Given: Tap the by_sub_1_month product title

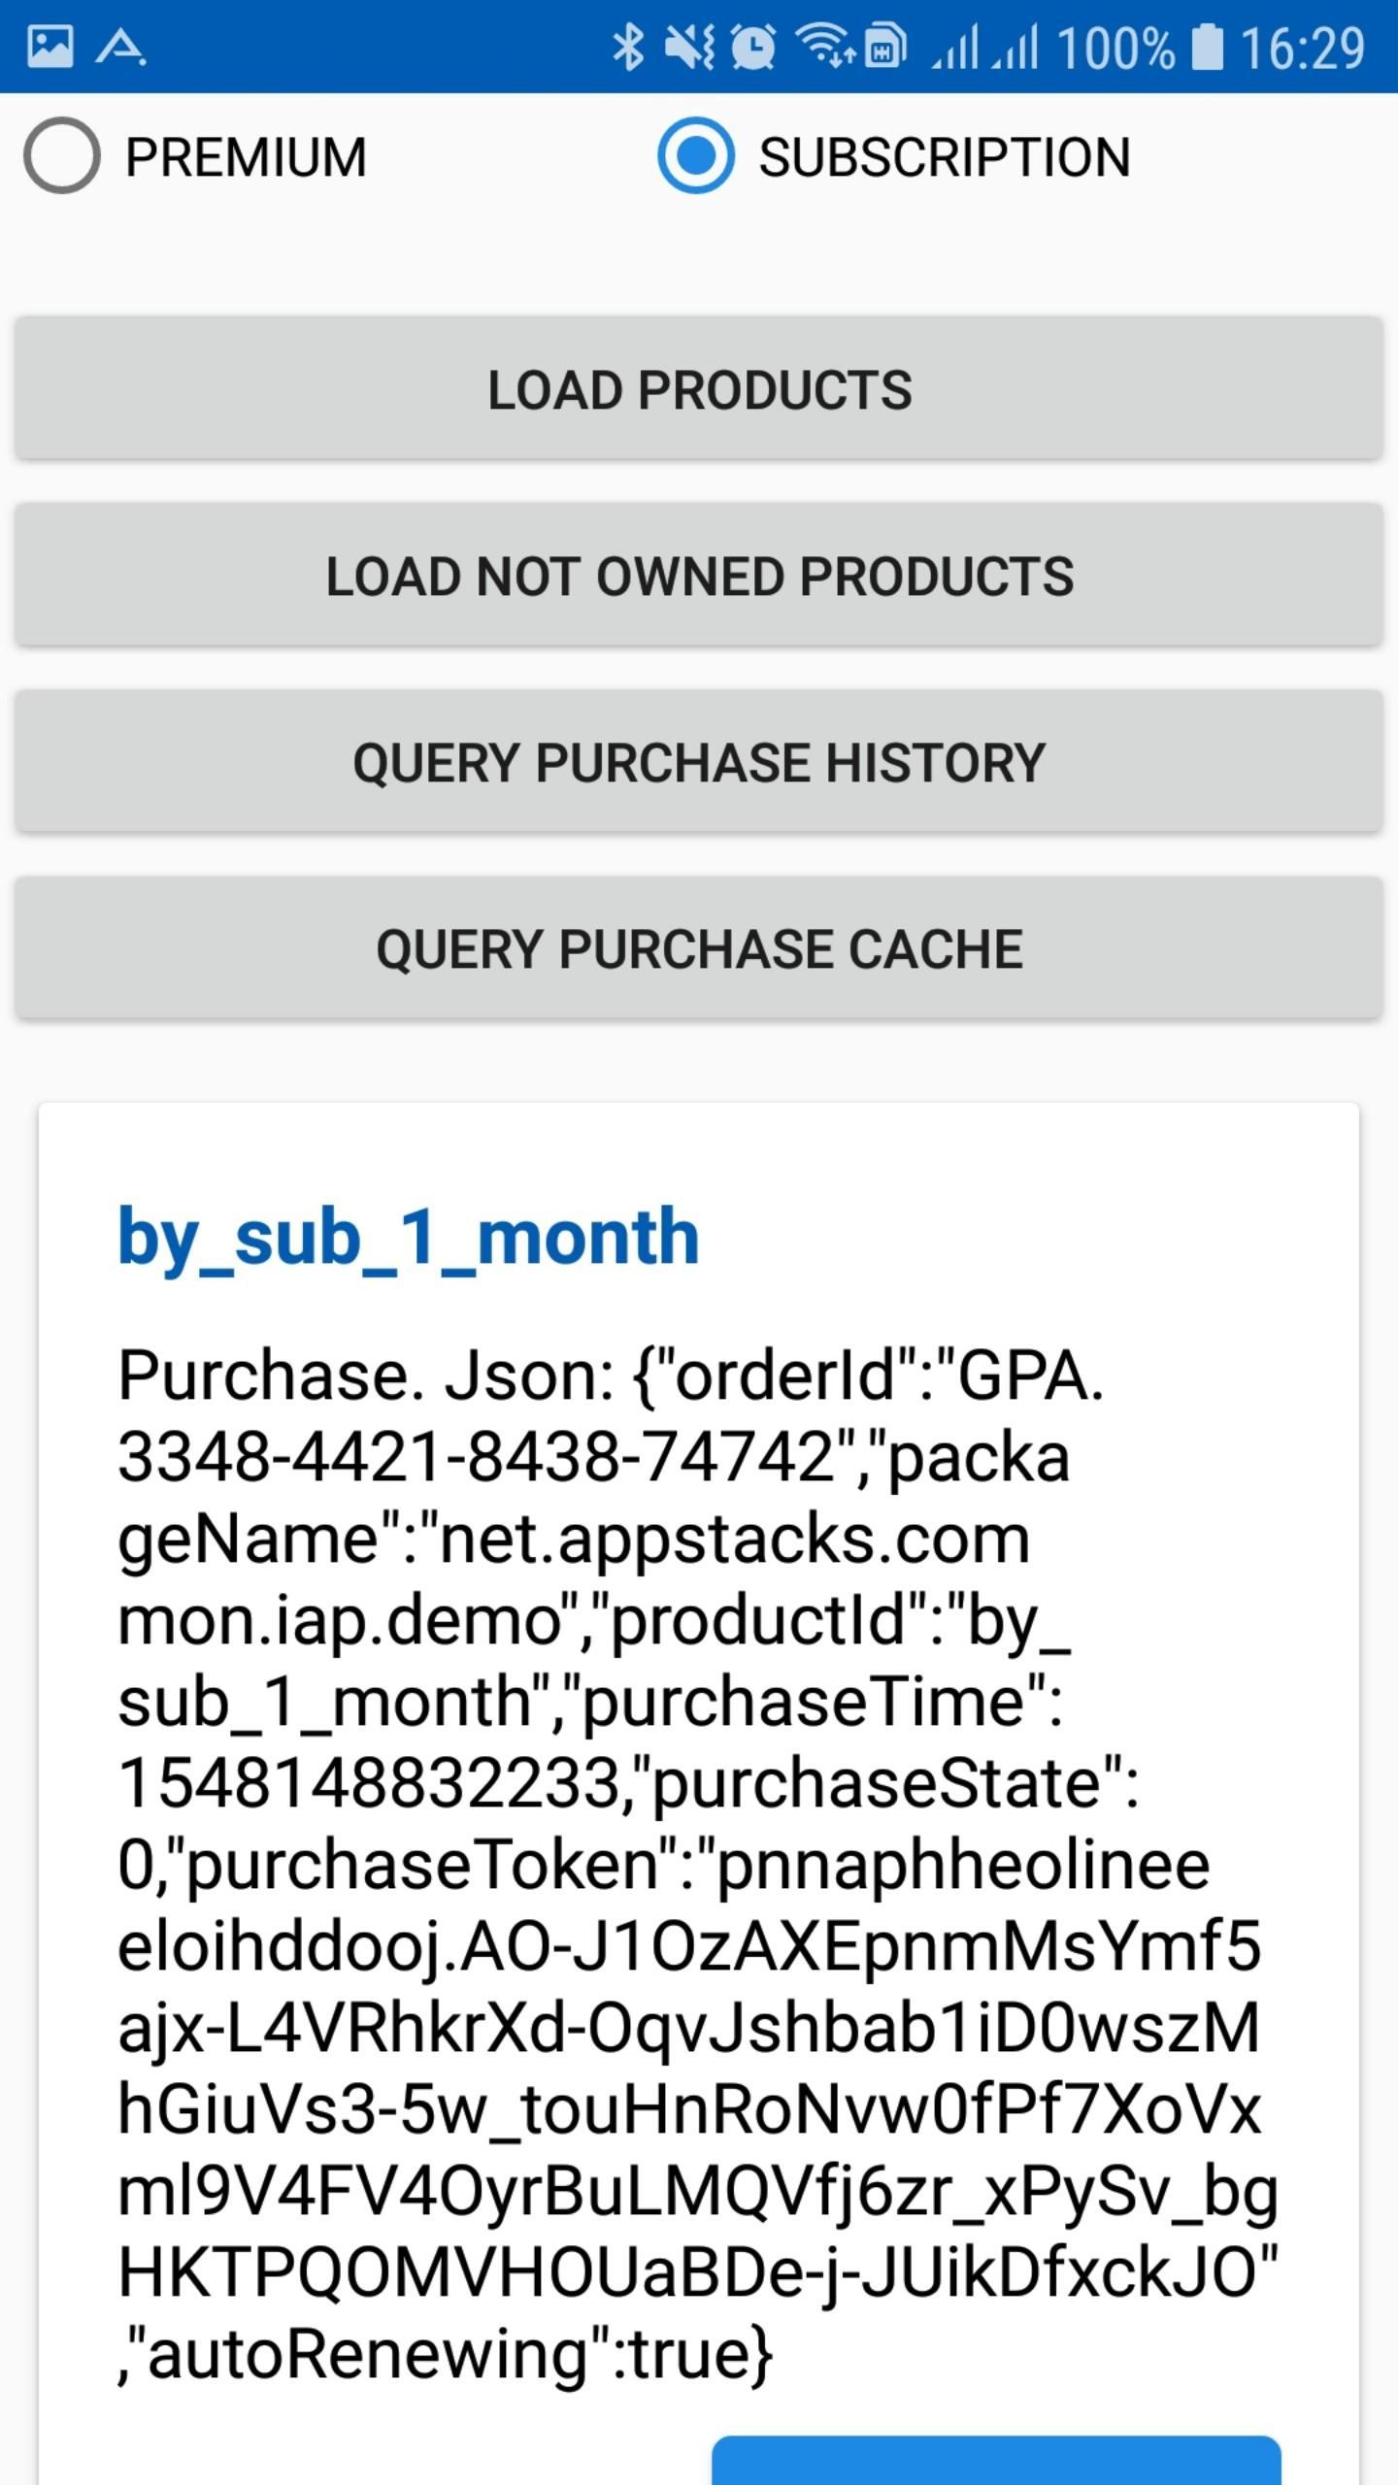Looking at the screenshot, I should (x=409, y=1238).
